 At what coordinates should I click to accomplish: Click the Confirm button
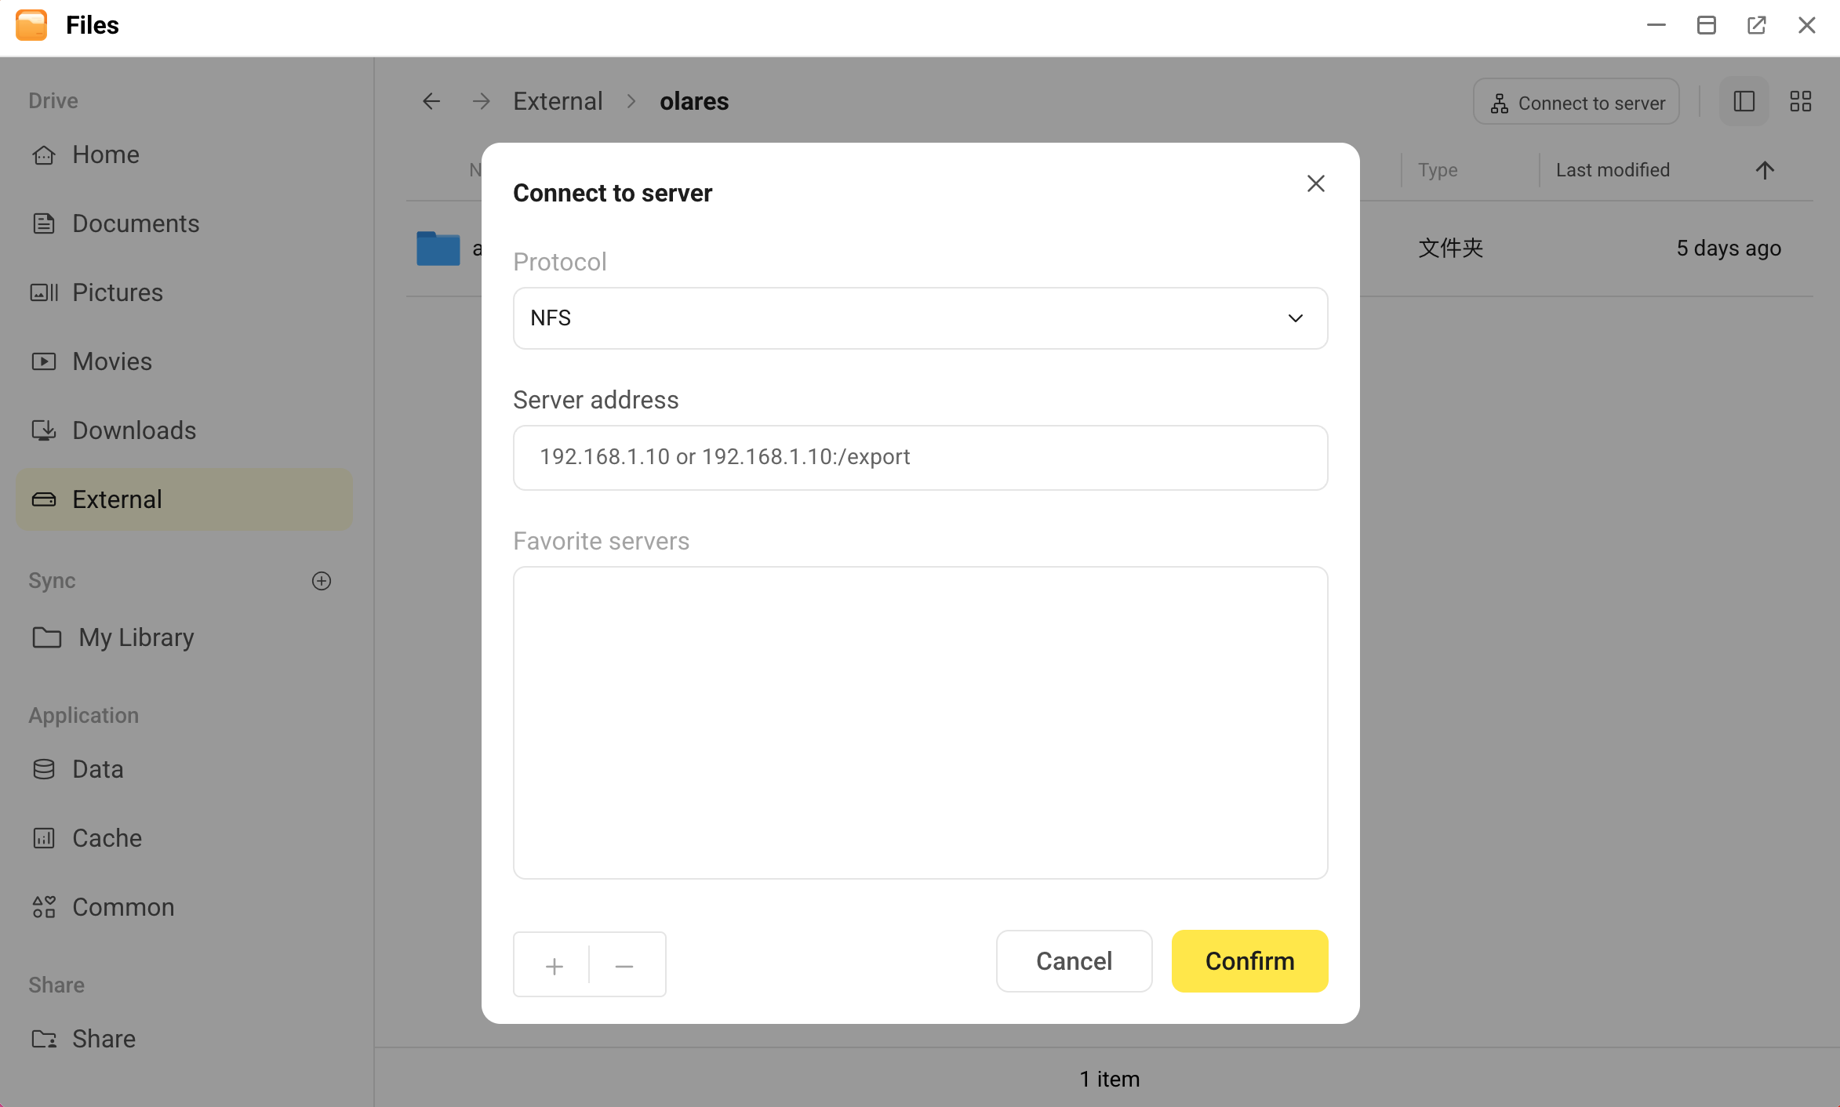pos(1249,961)
